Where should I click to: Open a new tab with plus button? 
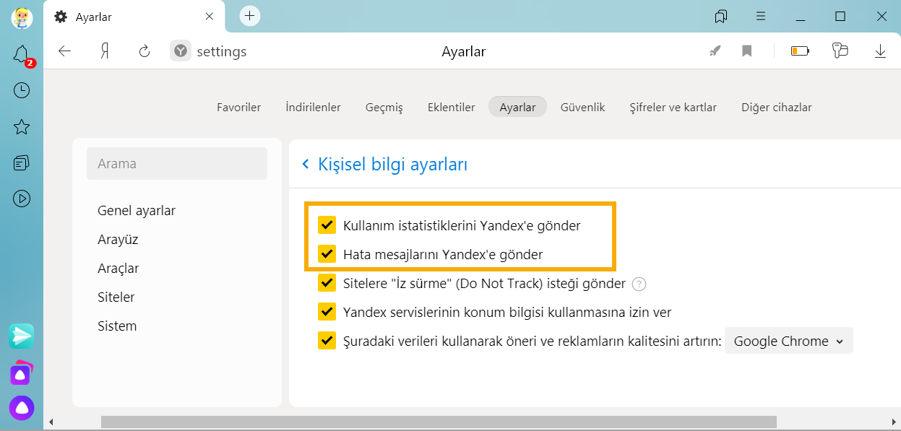(249, 16)
